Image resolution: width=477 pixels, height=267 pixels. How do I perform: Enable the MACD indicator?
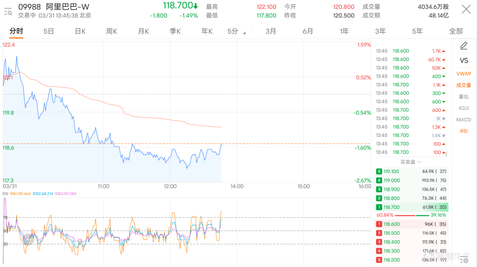point(464,120)
